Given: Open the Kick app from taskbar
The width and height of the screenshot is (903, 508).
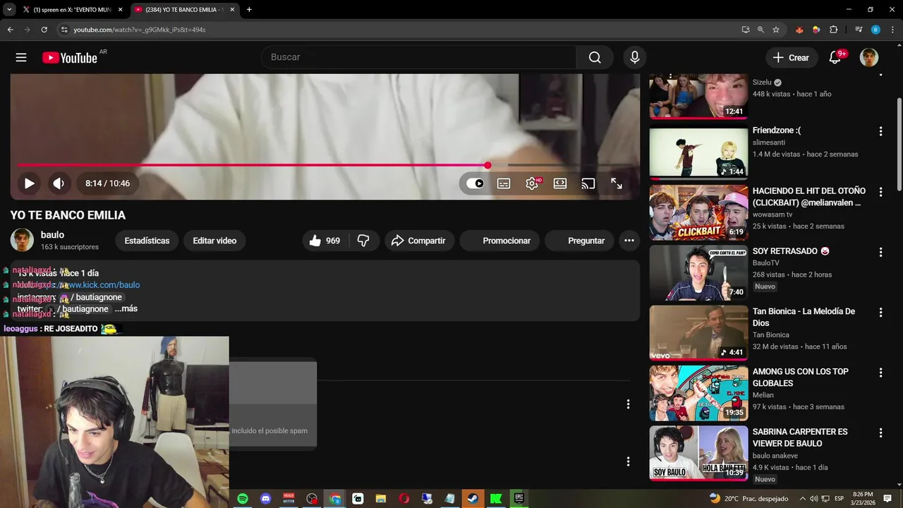Looking at the screenshot, I should pos(496,499).
